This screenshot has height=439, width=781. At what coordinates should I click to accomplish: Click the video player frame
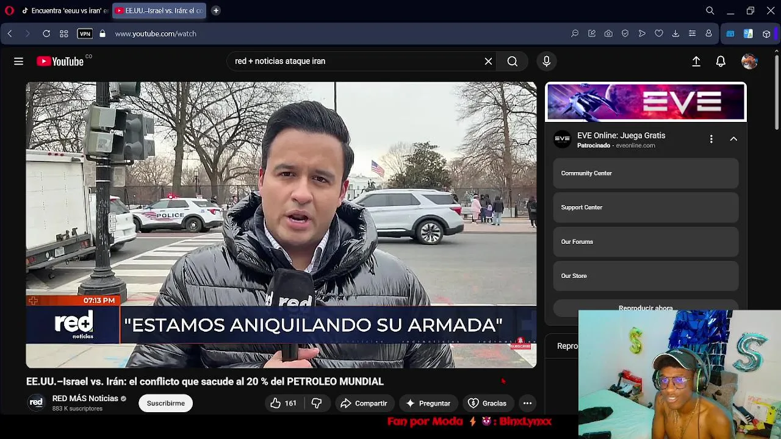coord(281,225)
